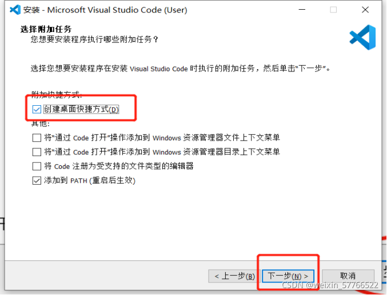Click the disabled maximize button

(333, 10)
